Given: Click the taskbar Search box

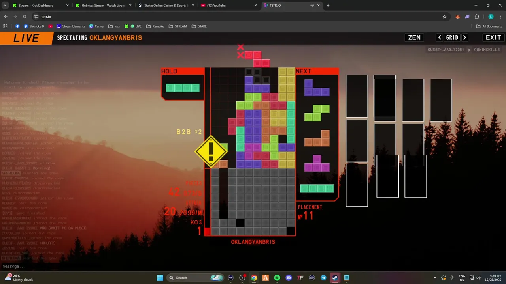Looking at the screenshot, I should point(195,278).
